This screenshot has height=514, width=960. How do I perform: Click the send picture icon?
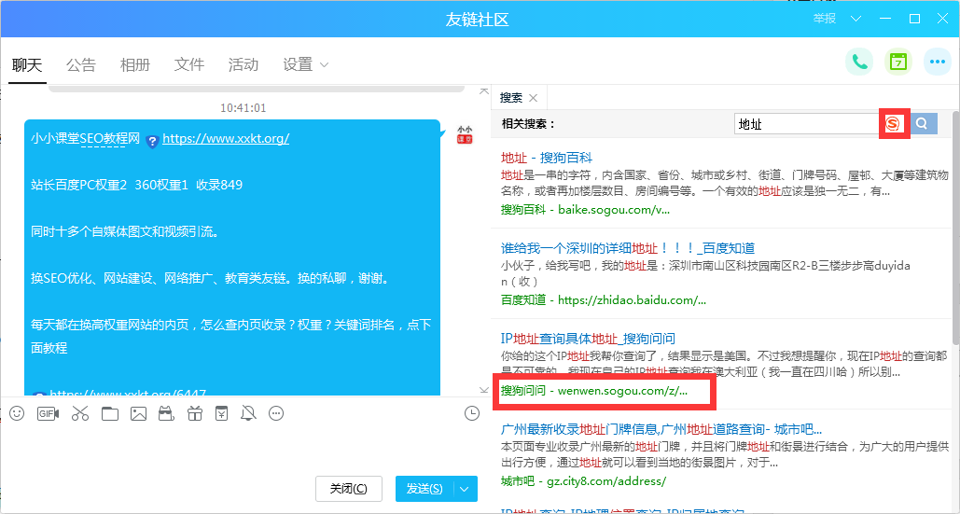tap(138, 413)
